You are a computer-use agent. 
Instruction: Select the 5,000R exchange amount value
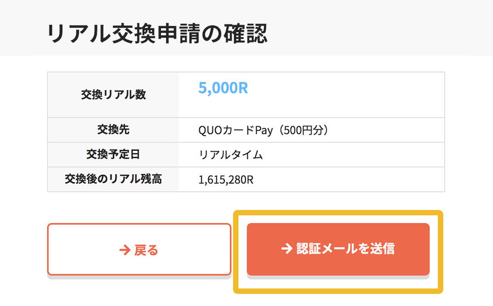(x=223, y=88)
